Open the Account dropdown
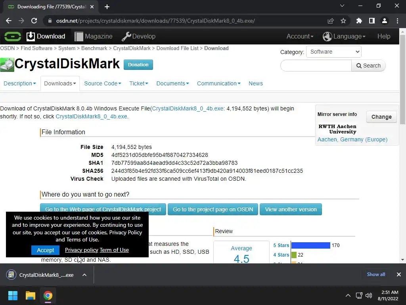Image resolution: width=406 pixels, height=305 pixels. (x=300, y=36)
